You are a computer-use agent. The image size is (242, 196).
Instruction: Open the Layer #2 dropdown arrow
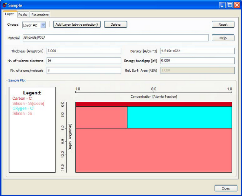[43, 25]
